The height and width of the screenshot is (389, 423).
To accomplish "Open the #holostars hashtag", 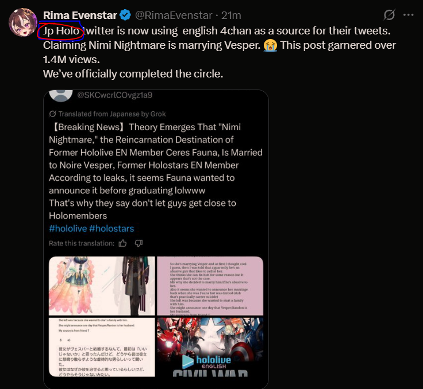I will click(111, 228).
